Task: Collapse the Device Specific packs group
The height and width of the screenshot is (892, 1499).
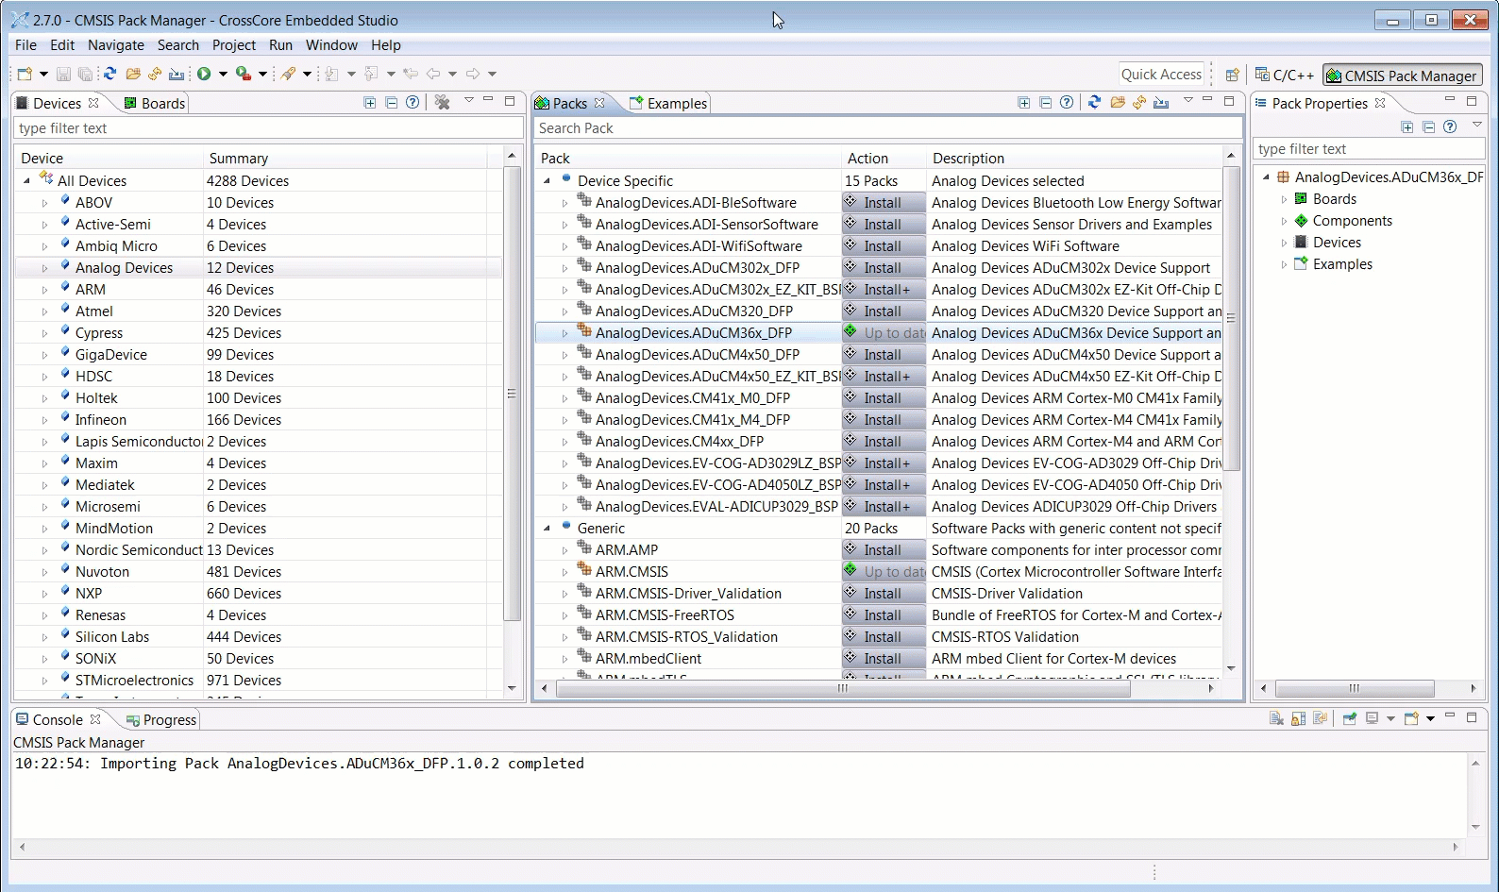Action: pyautogui.click(x=547, y=181)
